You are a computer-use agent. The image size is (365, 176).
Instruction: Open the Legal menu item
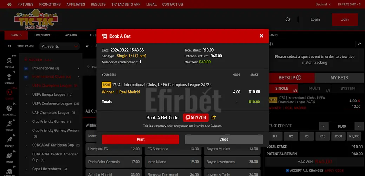pyautogui.click(x=151, y=4)
